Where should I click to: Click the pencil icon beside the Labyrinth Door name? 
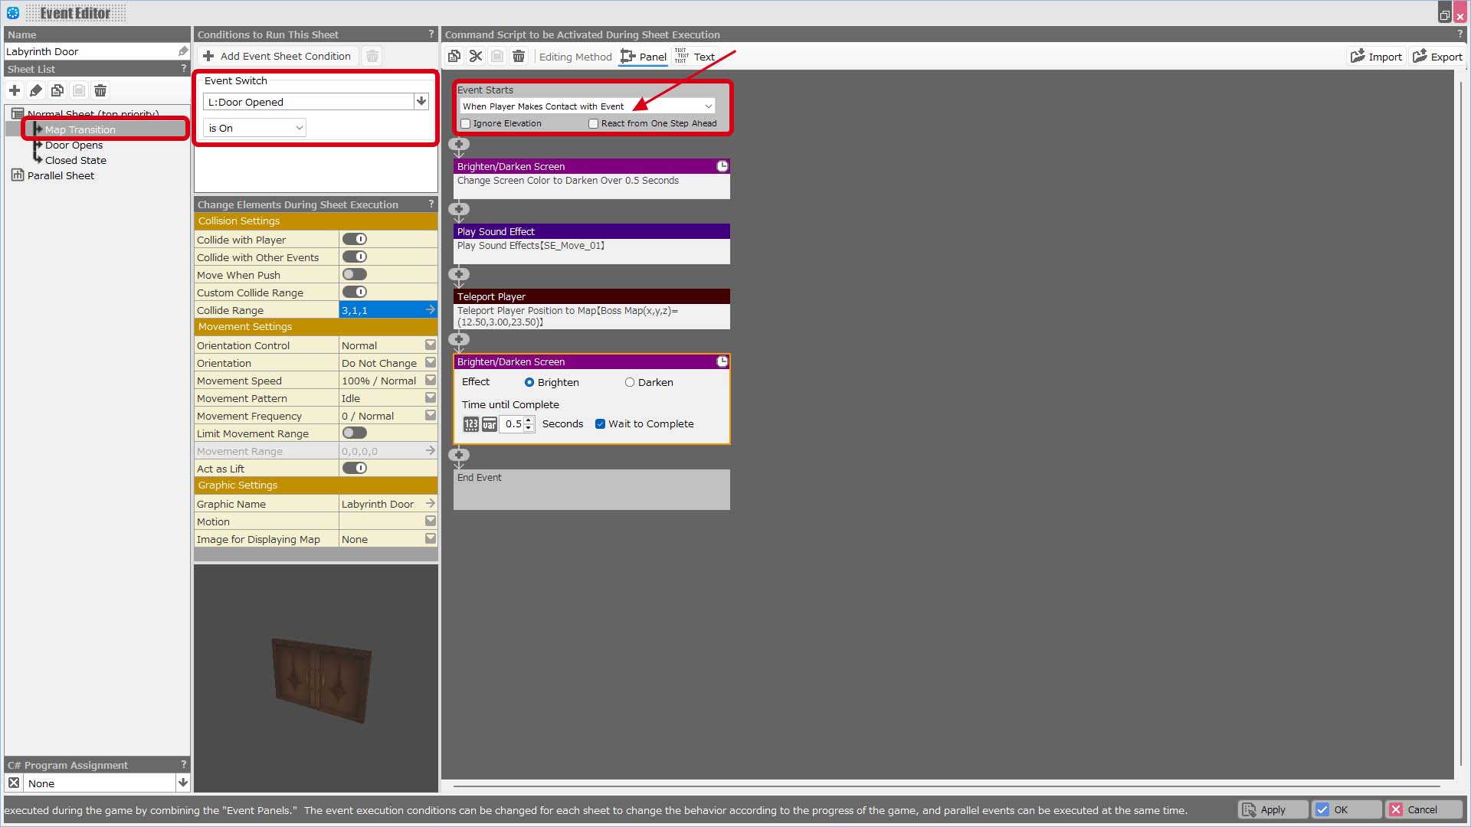(x=183, y=51)
